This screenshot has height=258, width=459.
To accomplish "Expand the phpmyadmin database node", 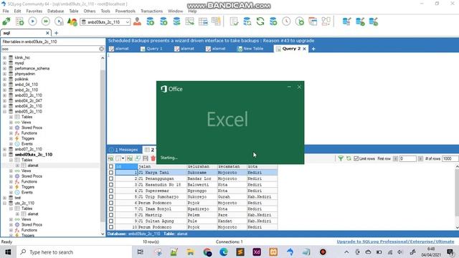I will [x=4, y=74].
